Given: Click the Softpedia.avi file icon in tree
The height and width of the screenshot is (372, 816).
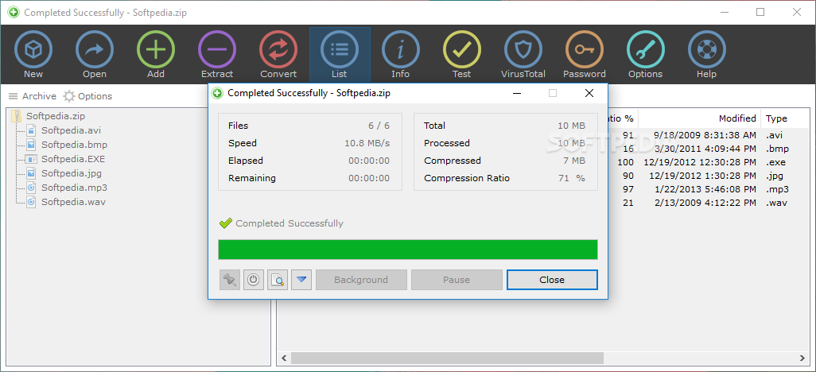Looking at the screenshot, I should point(31,130).
